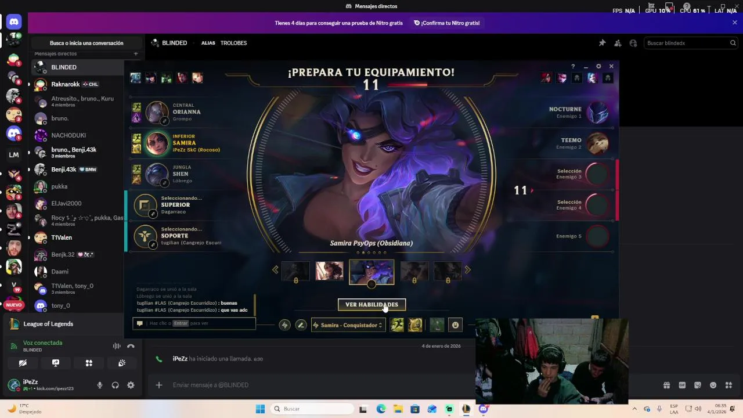Open the Samira - Conquistador rune dropdown

(x=348, y=325)
